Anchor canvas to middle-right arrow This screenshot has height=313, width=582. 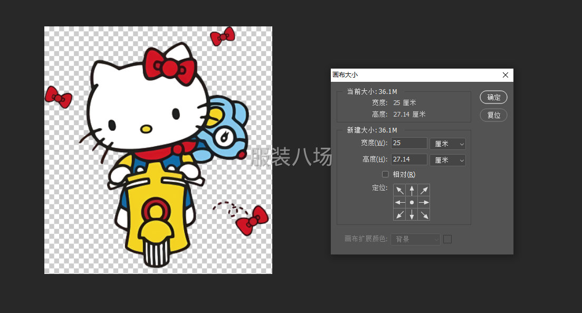[x=424, y=202]
